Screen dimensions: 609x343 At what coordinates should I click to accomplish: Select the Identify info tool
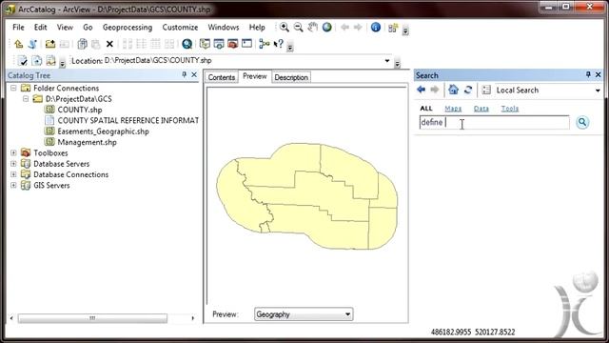376,28
